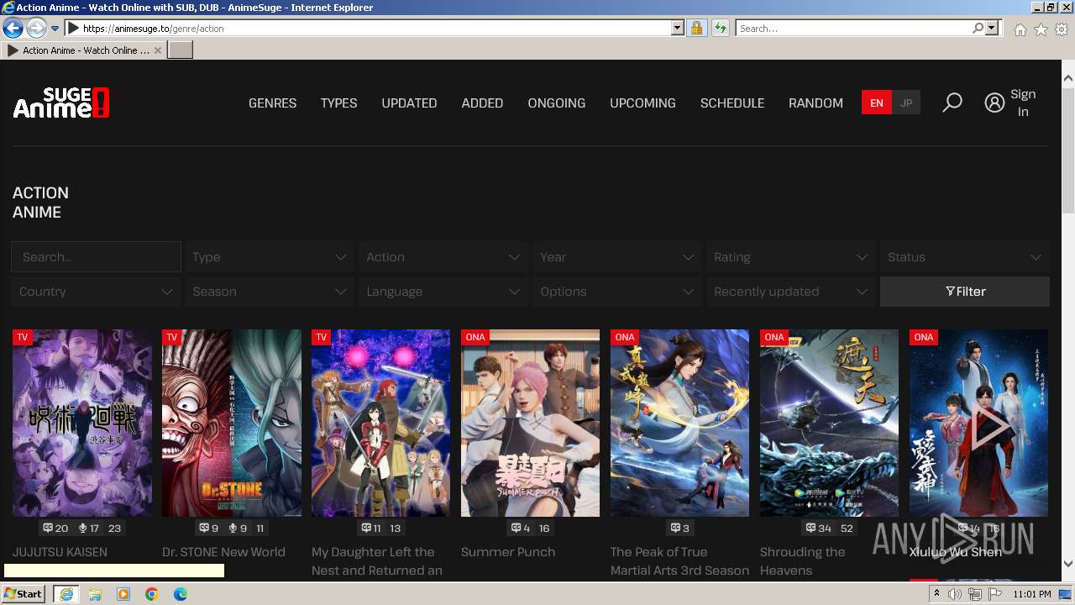Screen dimensions: 1075x605
Task: Select the Action Anime browser tab
Action: pos(84,50)
